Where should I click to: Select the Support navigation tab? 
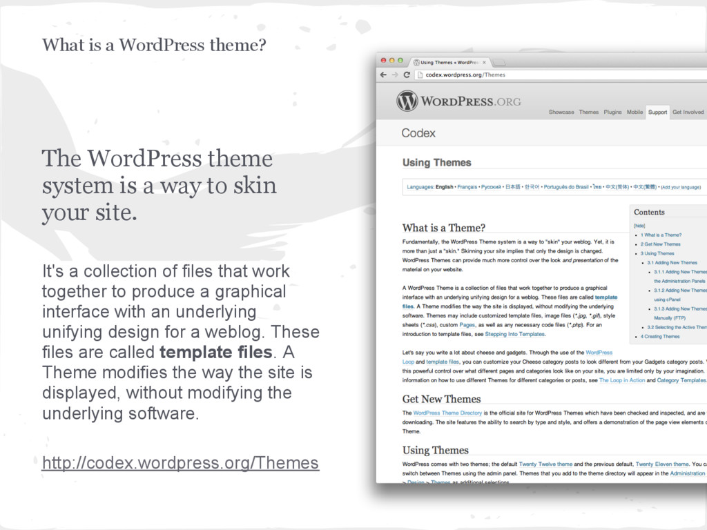click(x=657, y=112)
